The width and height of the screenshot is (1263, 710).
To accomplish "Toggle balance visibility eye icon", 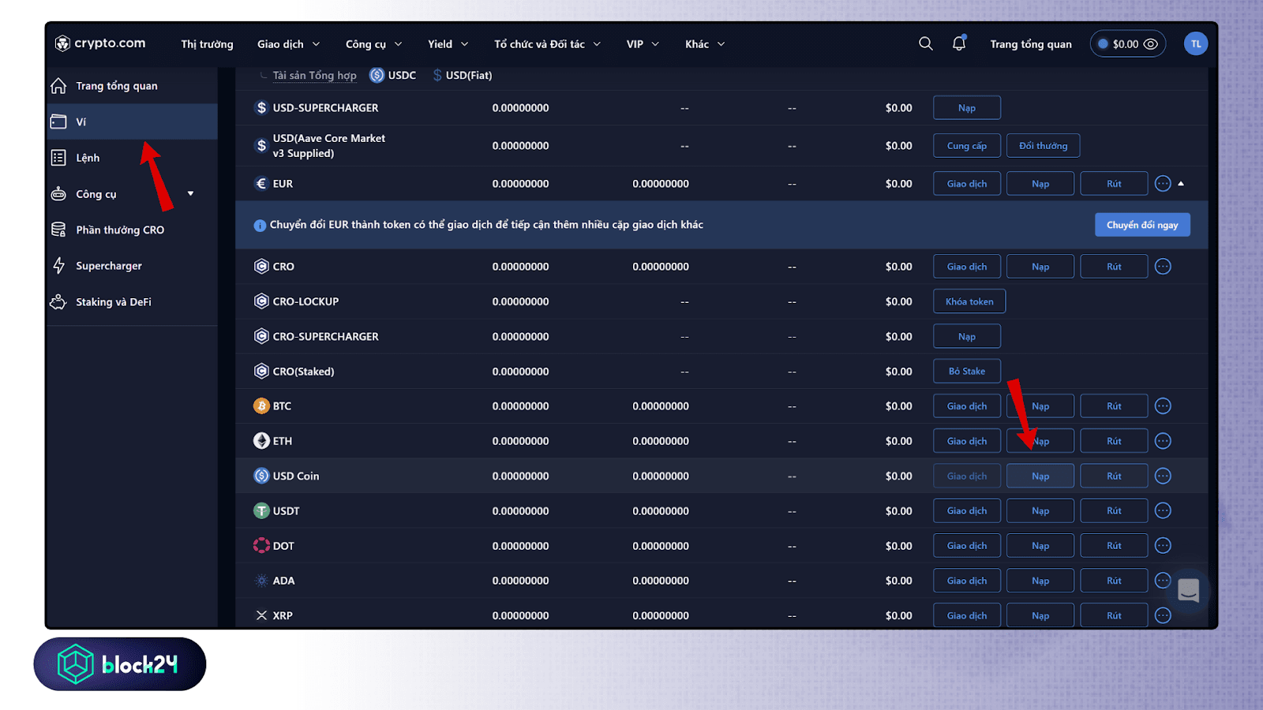I will [x=1151, y=44].
